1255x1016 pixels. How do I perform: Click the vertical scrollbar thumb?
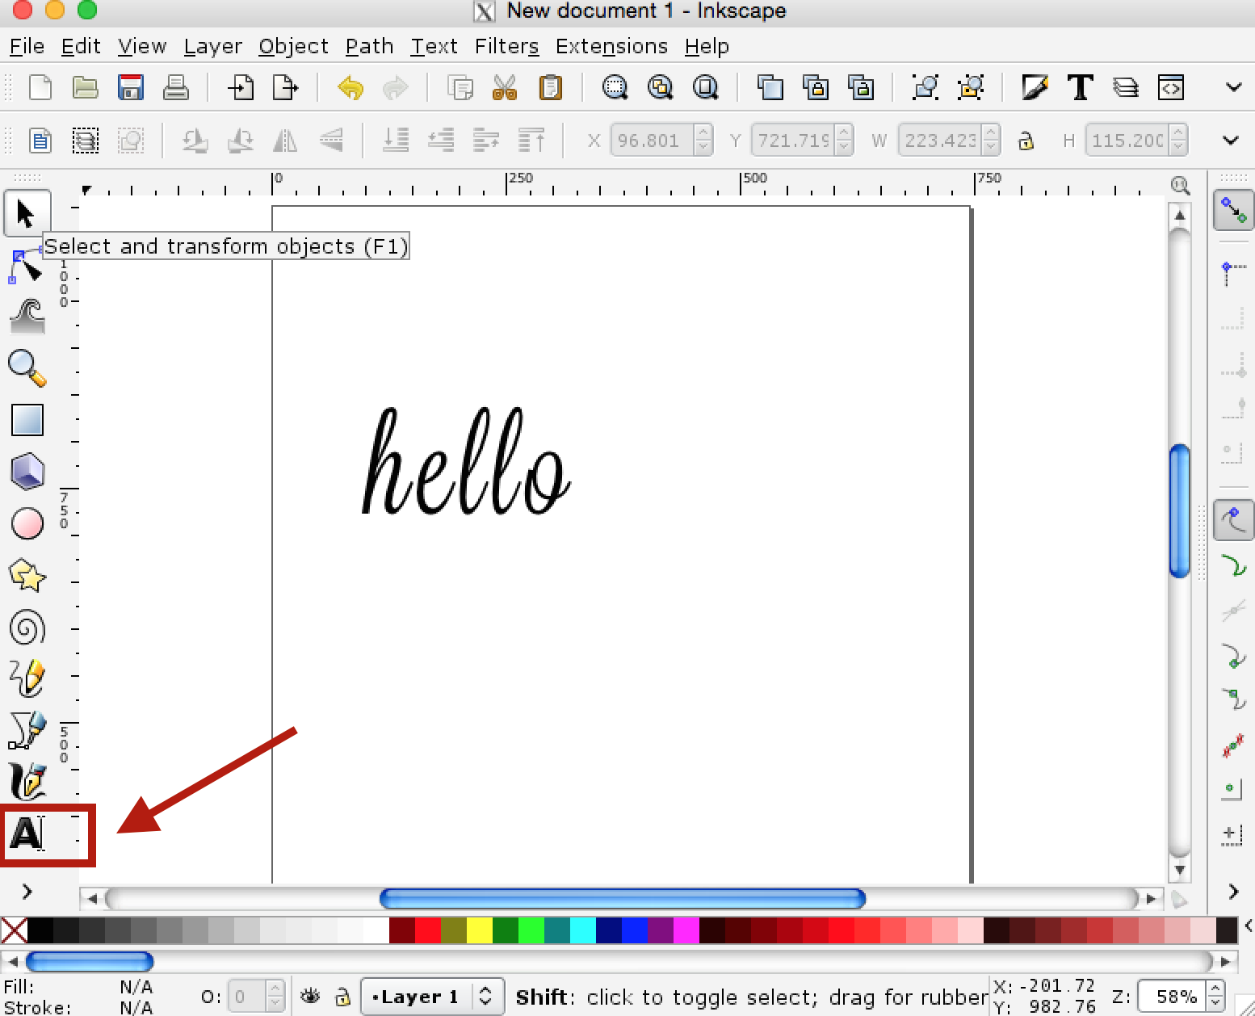coord(1180,510)
